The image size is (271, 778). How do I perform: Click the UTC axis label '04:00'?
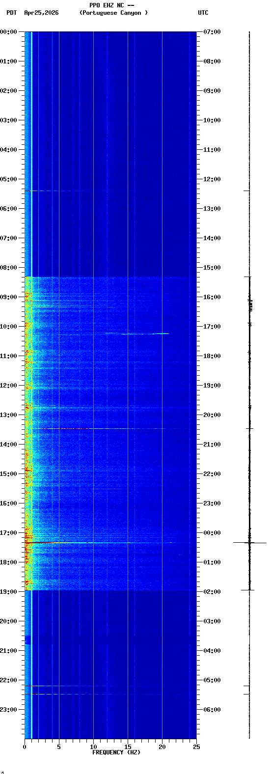tap(212, 651)
